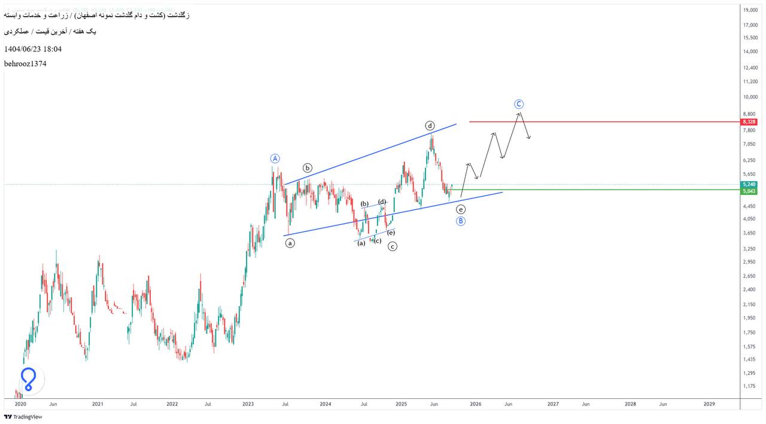
Task: Select the circled c label below the channel
Action: pos(393,246)
